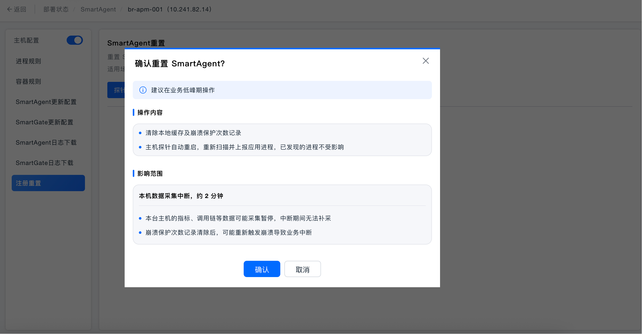Click the SmartAgent重置 page heading
The width and height of the screenshot is (642, 334).
136,43
